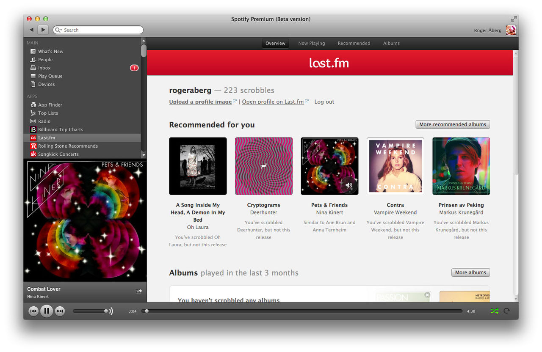Open profile on Last.fm link
This screenshot has height=352, width=542.
[x=273, y=102]
